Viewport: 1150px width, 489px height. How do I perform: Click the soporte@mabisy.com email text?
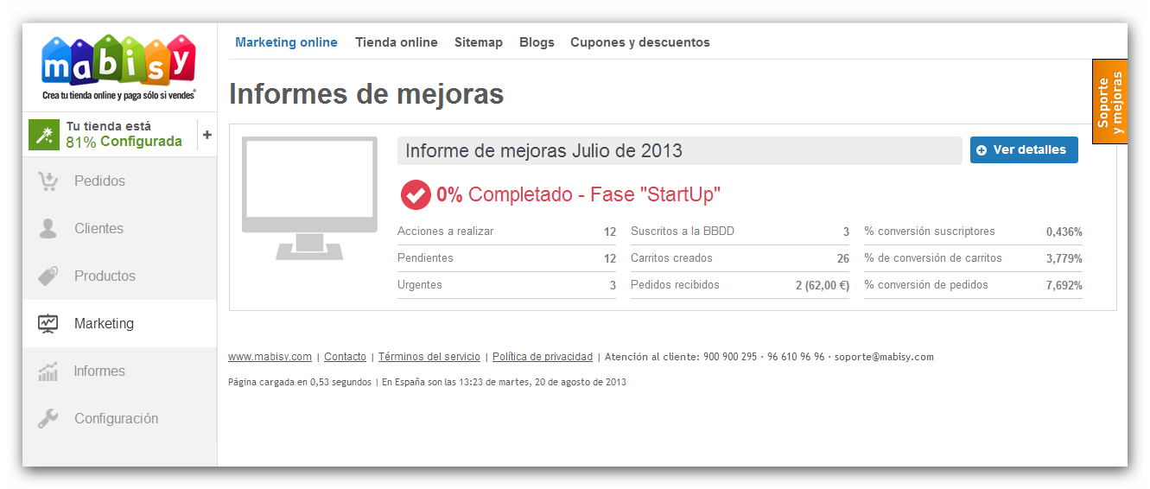pyautogui.click(x=884, y=357)
